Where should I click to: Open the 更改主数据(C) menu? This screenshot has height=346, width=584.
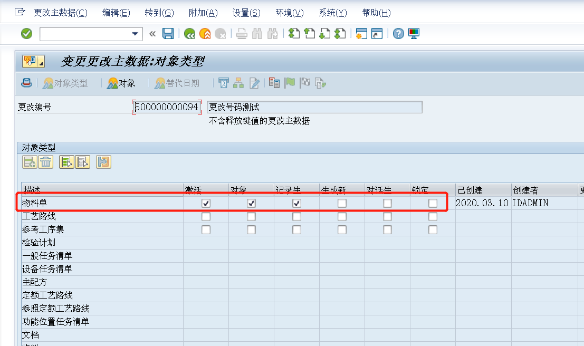coord(60,13)
